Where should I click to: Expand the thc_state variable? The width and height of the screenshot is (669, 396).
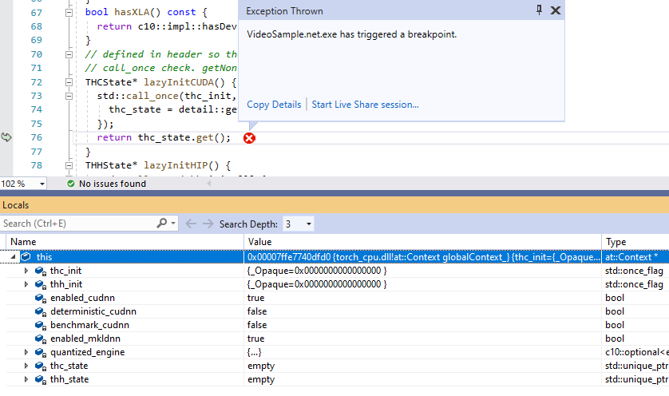click(x=26, y=366)
